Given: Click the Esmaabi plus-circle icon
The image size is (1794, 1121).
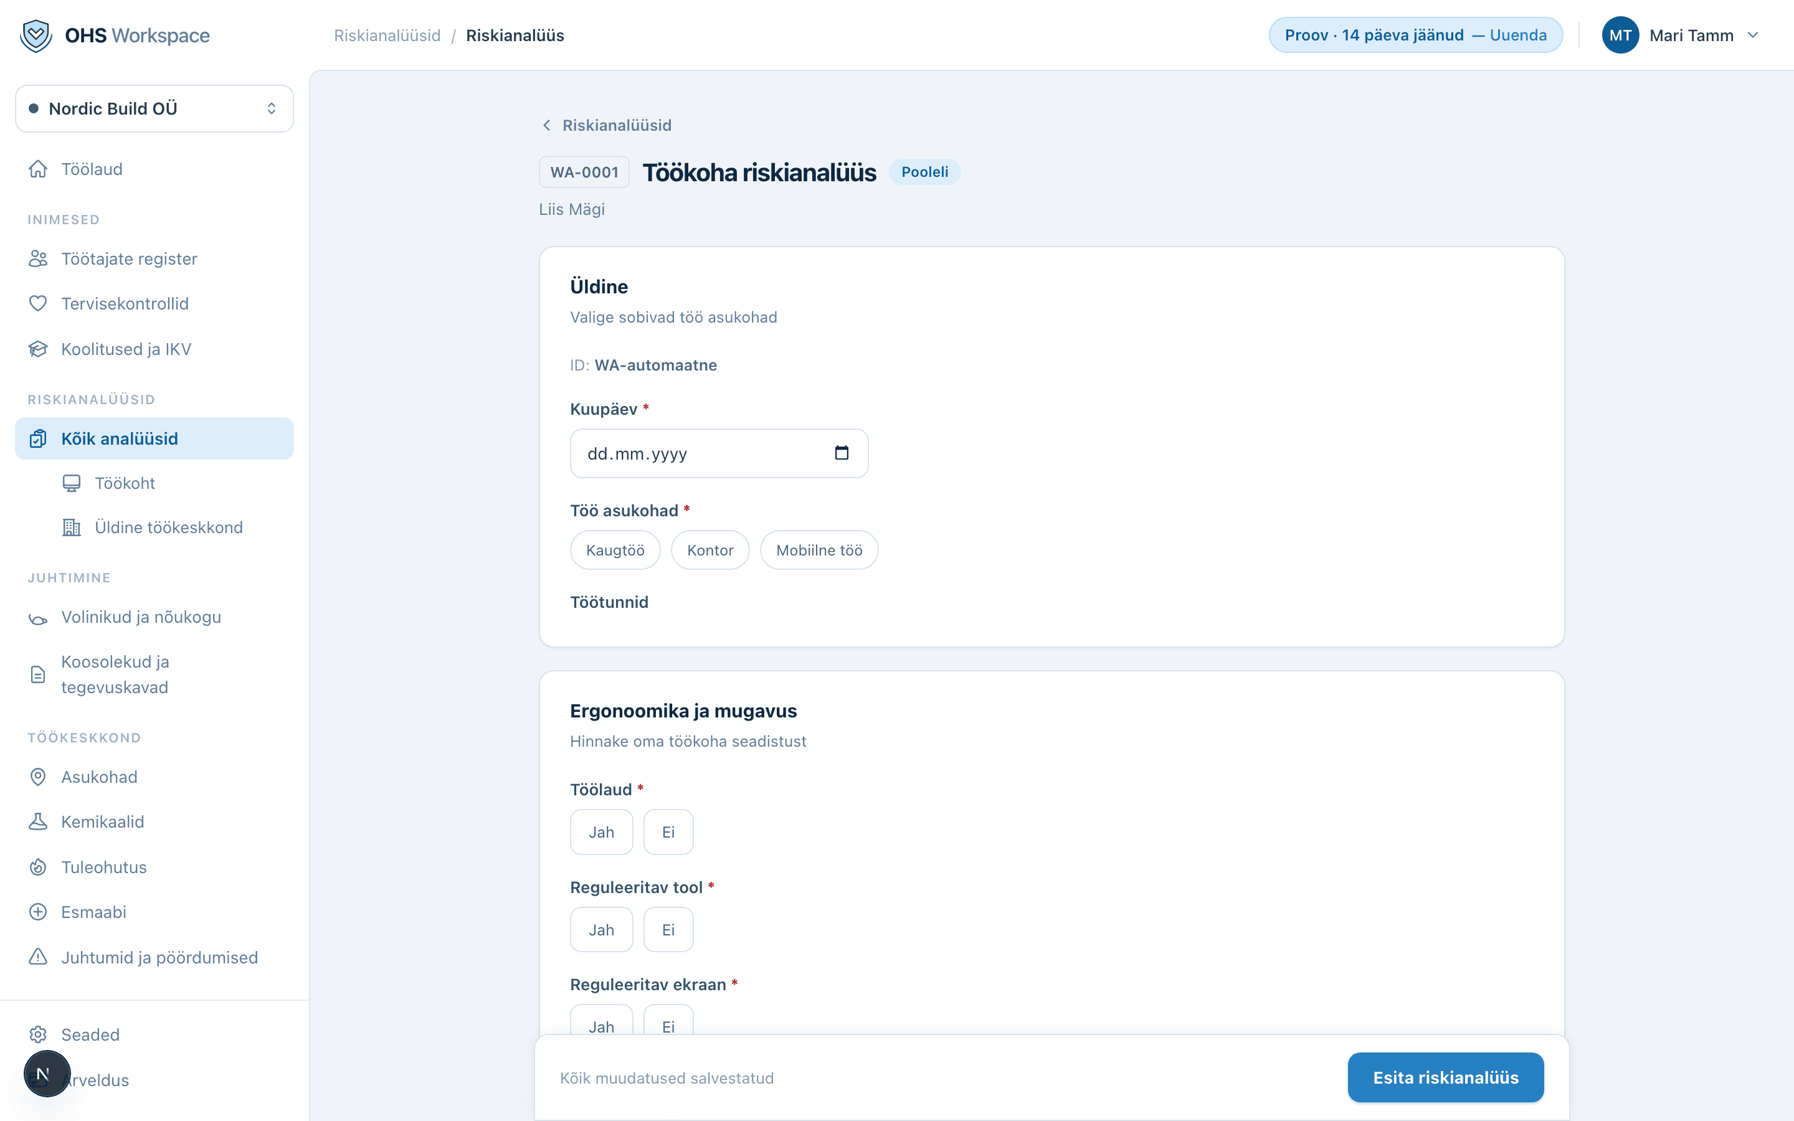Looking at the screenshot, I should (38, 912).
